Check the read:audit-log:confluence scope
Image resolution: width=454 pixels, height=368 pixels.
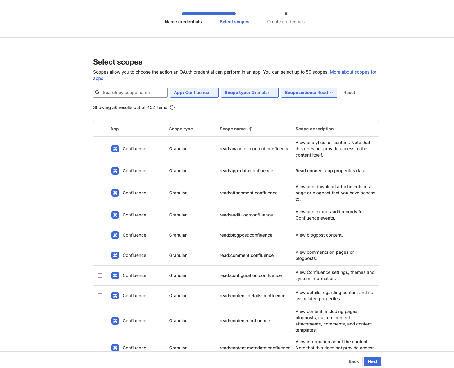click(100, 215)
